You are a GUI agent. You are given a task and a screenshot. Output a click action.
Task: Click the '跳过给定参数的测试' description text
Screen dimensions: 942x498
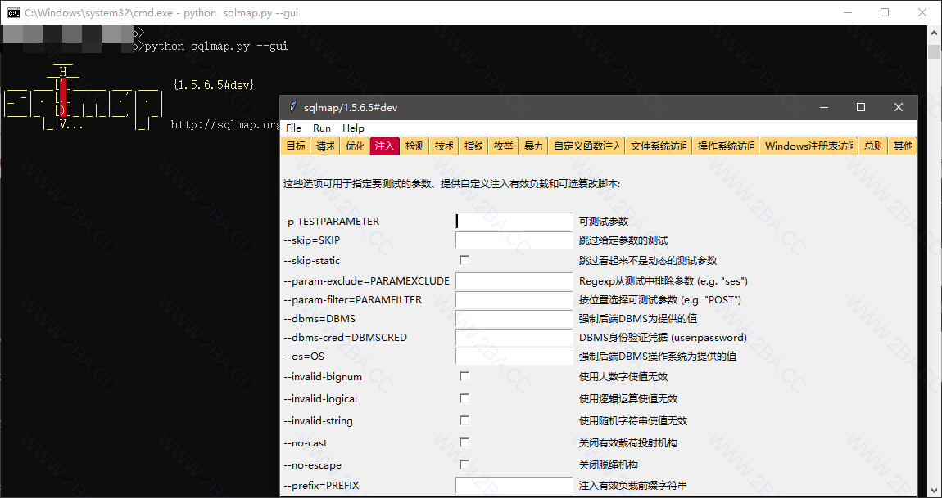click(x=623, y=240)
